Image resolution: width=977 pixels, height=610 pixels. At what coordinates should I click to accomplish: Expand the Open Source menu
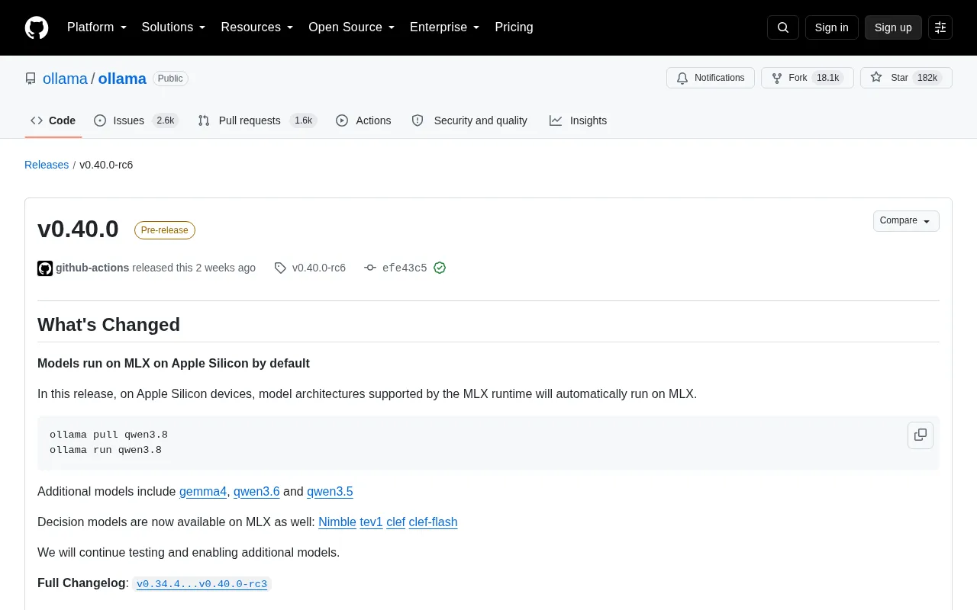[x=352, y=27]
